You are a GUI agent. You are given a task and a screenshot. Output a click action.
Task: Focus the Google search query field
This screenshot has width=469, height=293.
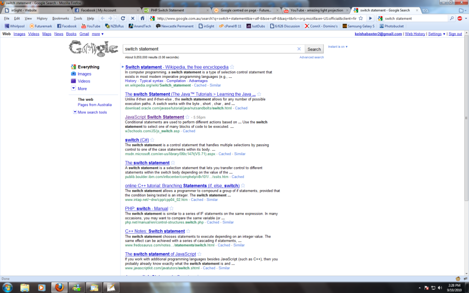point(210,49)
